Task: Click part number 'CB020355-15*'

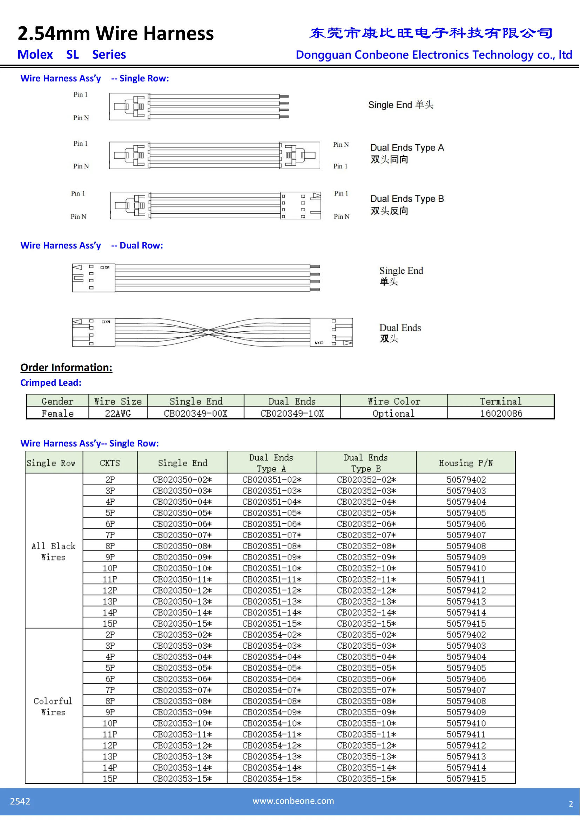Action: click(x=367, y=779)
